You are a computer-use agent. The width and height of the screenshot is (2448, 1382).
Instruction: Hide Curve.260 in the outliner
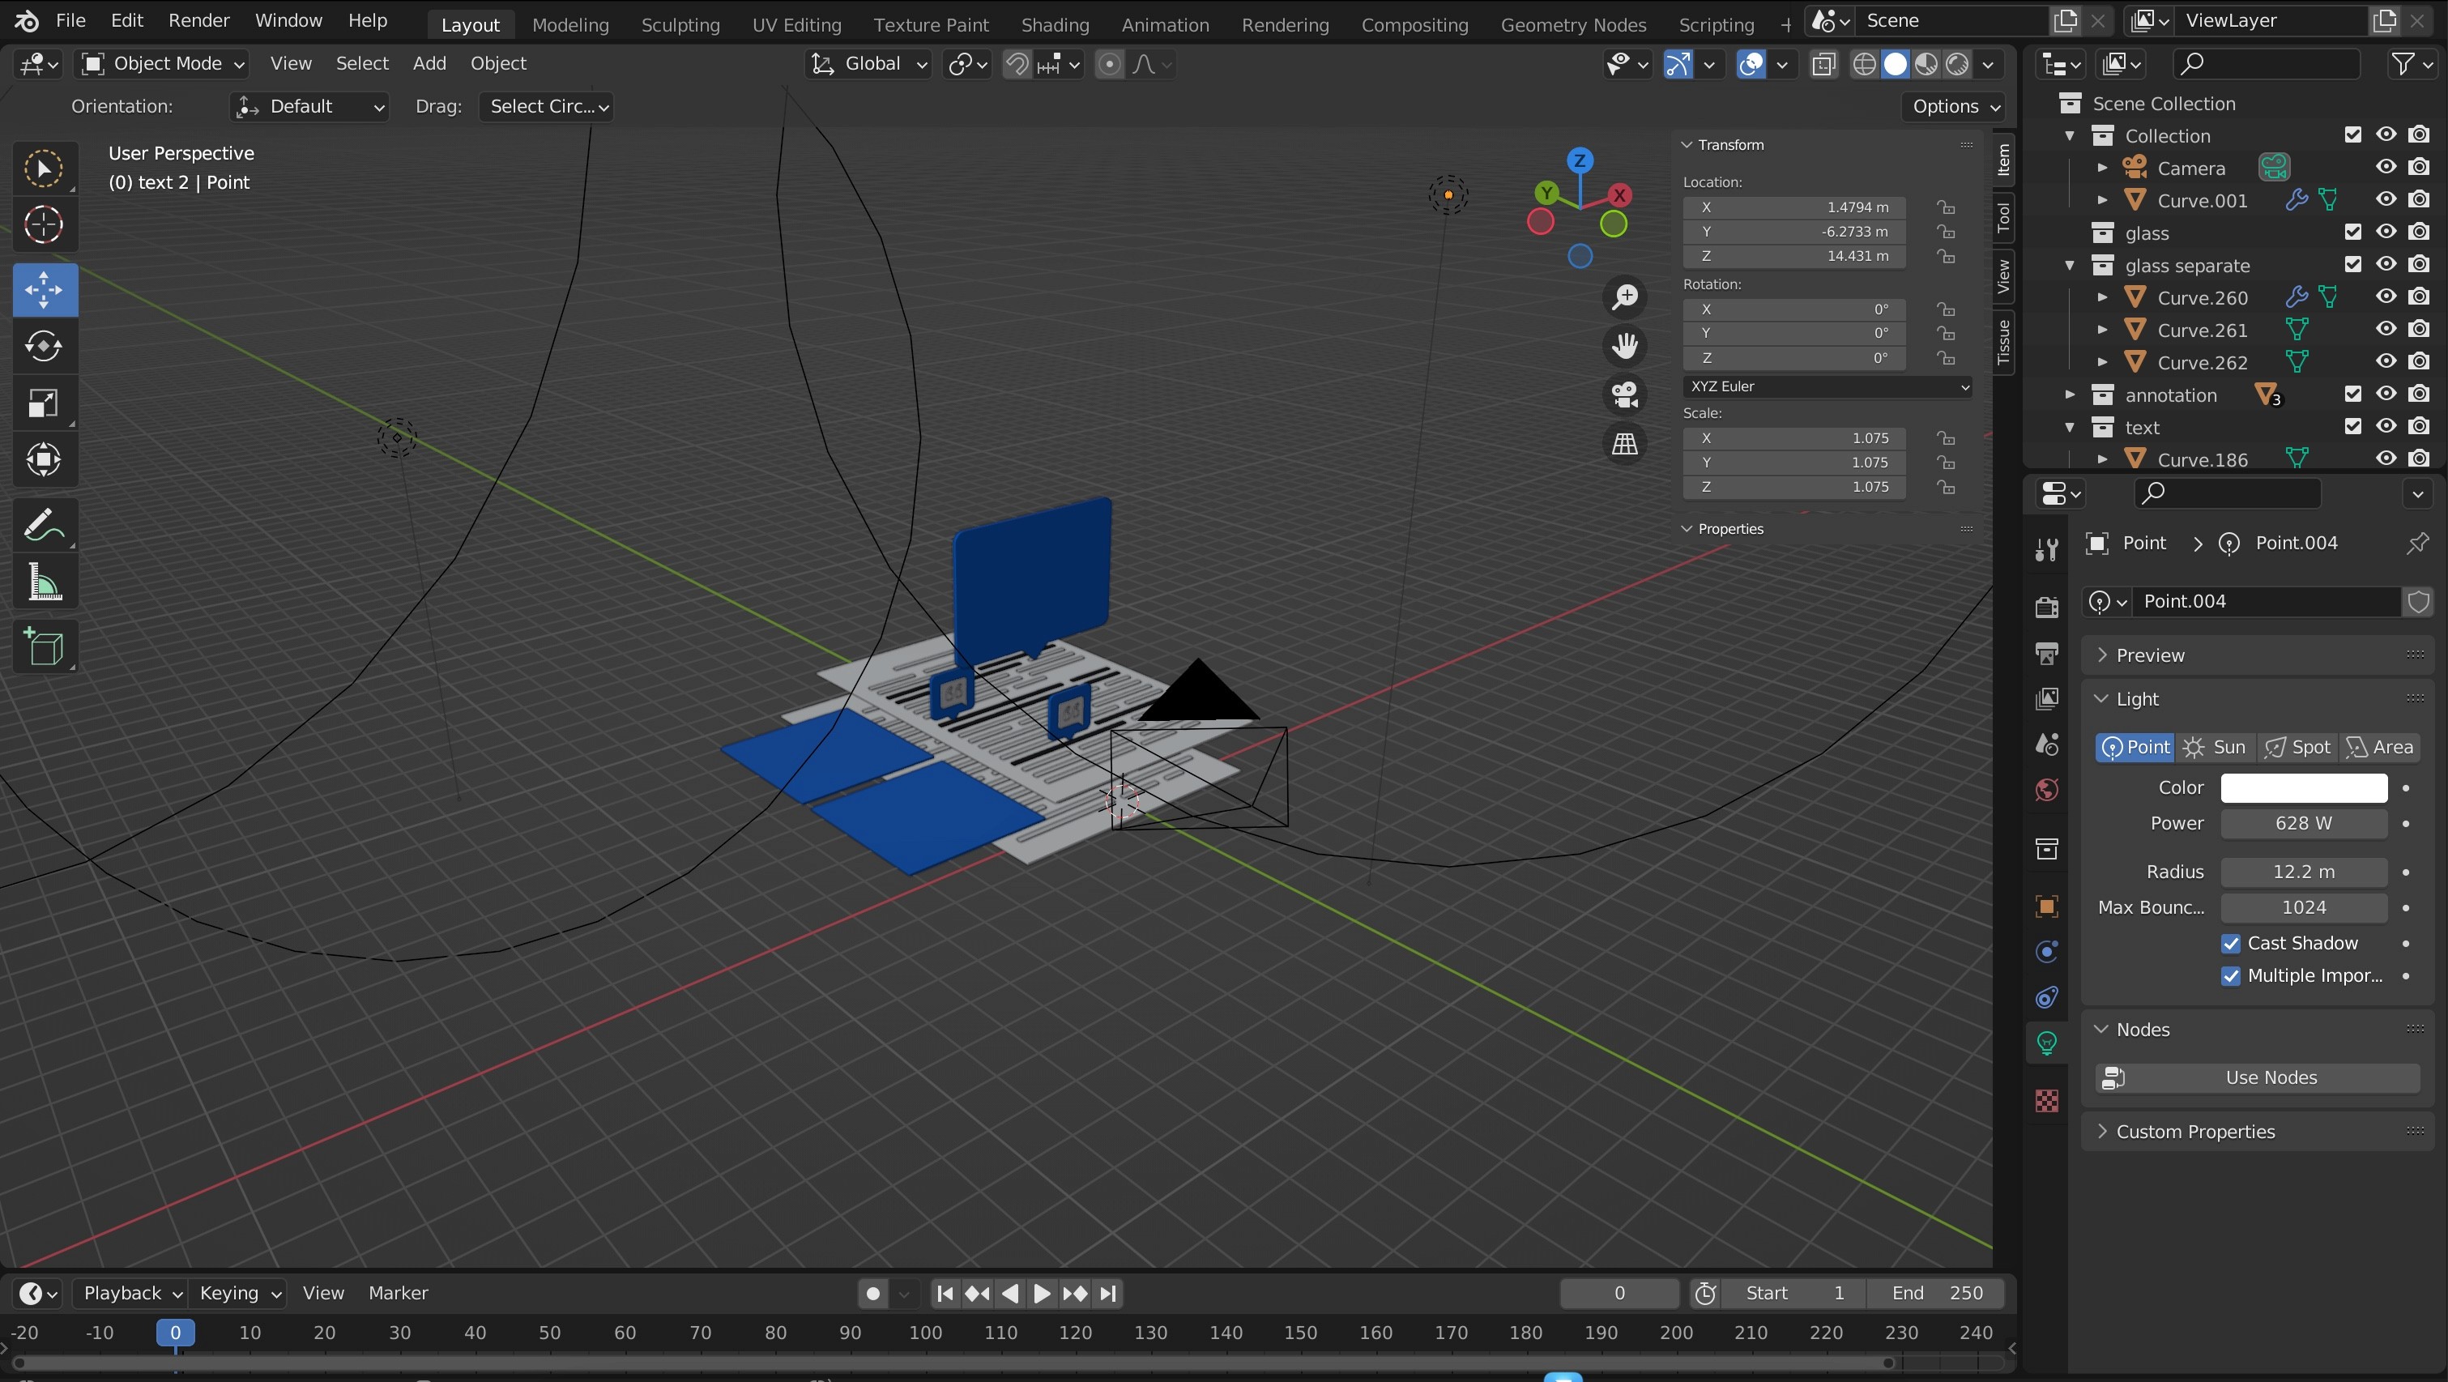[x=2386, y=297]
